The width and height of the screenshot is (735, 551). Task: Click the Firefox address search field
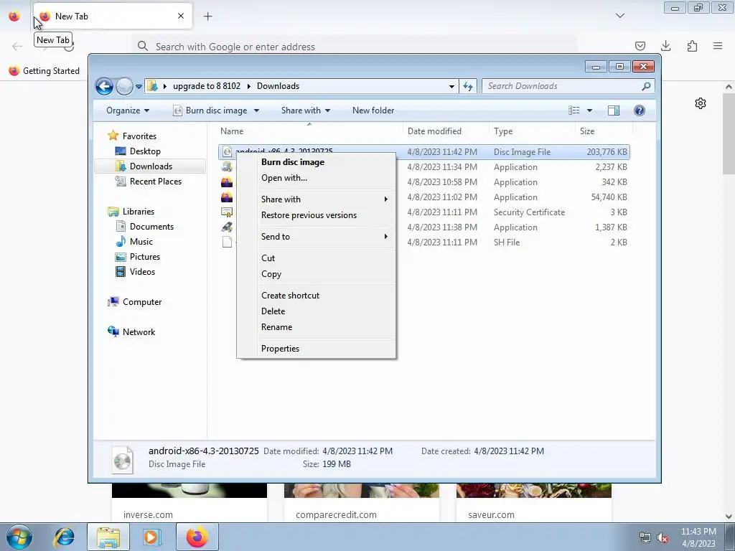[355, 47]
